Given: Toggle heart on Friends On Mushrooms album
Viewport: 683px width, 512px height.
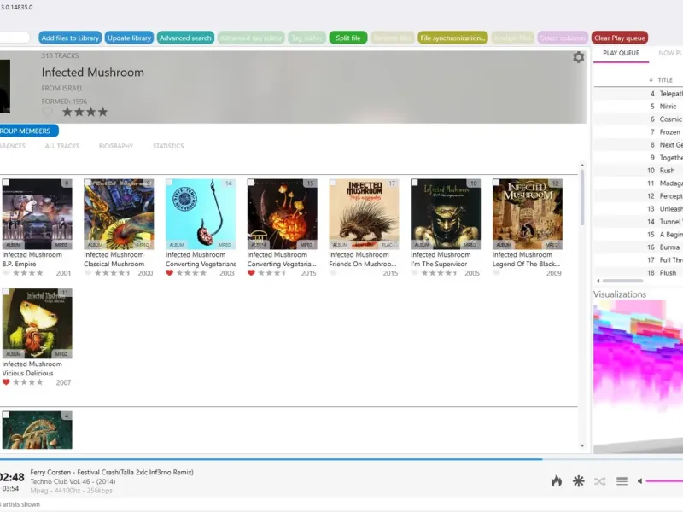Looking at the screenshot, I should click(333, 273).
